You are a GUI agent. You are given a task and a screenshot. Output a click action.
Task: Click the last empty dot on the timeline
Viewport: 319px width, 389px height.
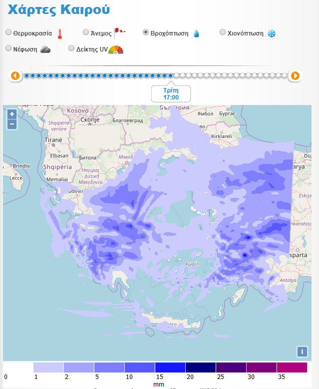[x=284, y=75]
